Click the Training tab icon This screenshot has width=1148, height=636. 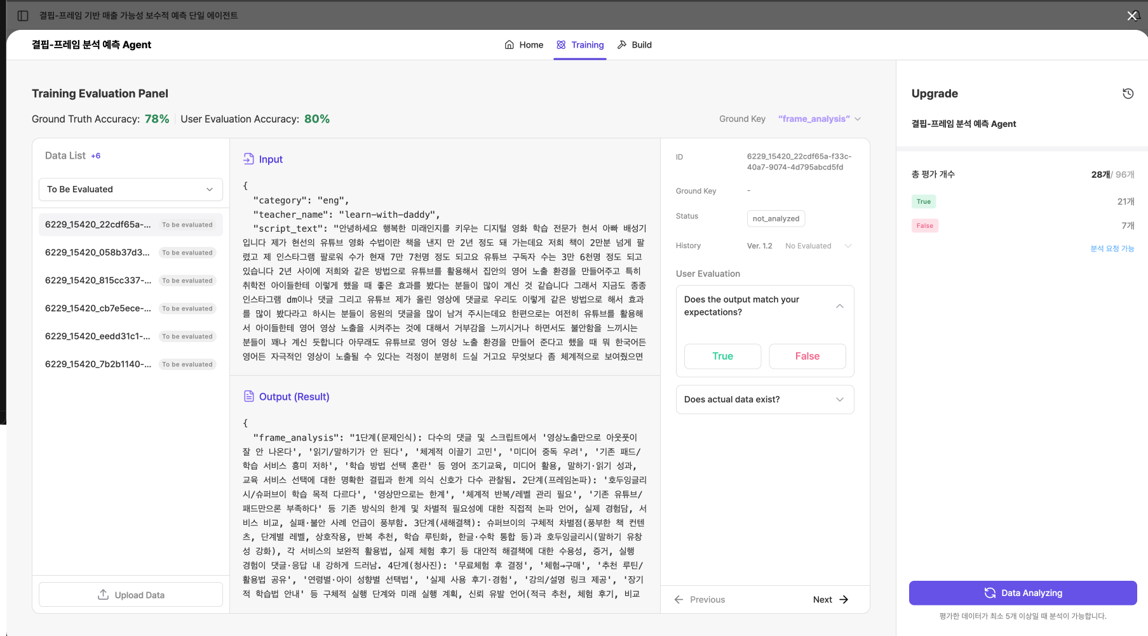(561, 44)
